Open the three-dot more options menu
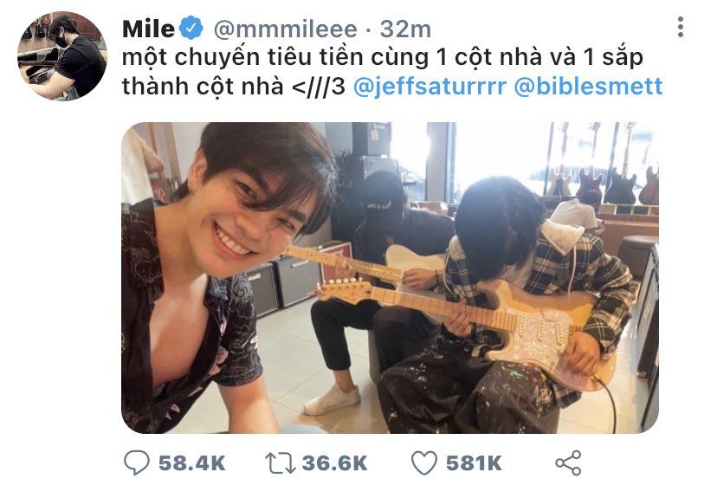 tap(681, 27)
